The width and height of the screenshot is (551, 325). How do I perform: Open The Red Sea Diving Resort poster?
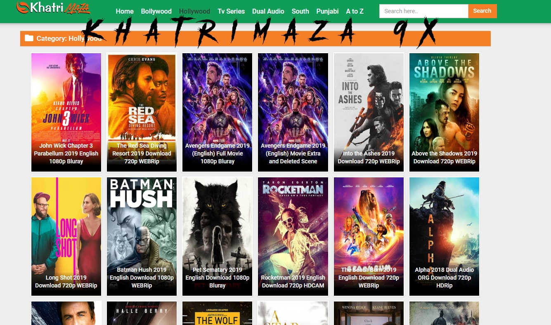[142, 112]
